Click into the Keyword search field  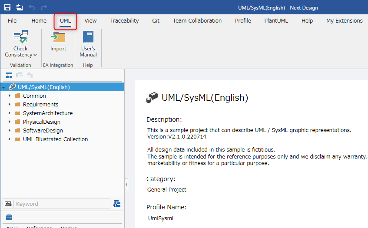pyautogui.click(x=62, y=204)
